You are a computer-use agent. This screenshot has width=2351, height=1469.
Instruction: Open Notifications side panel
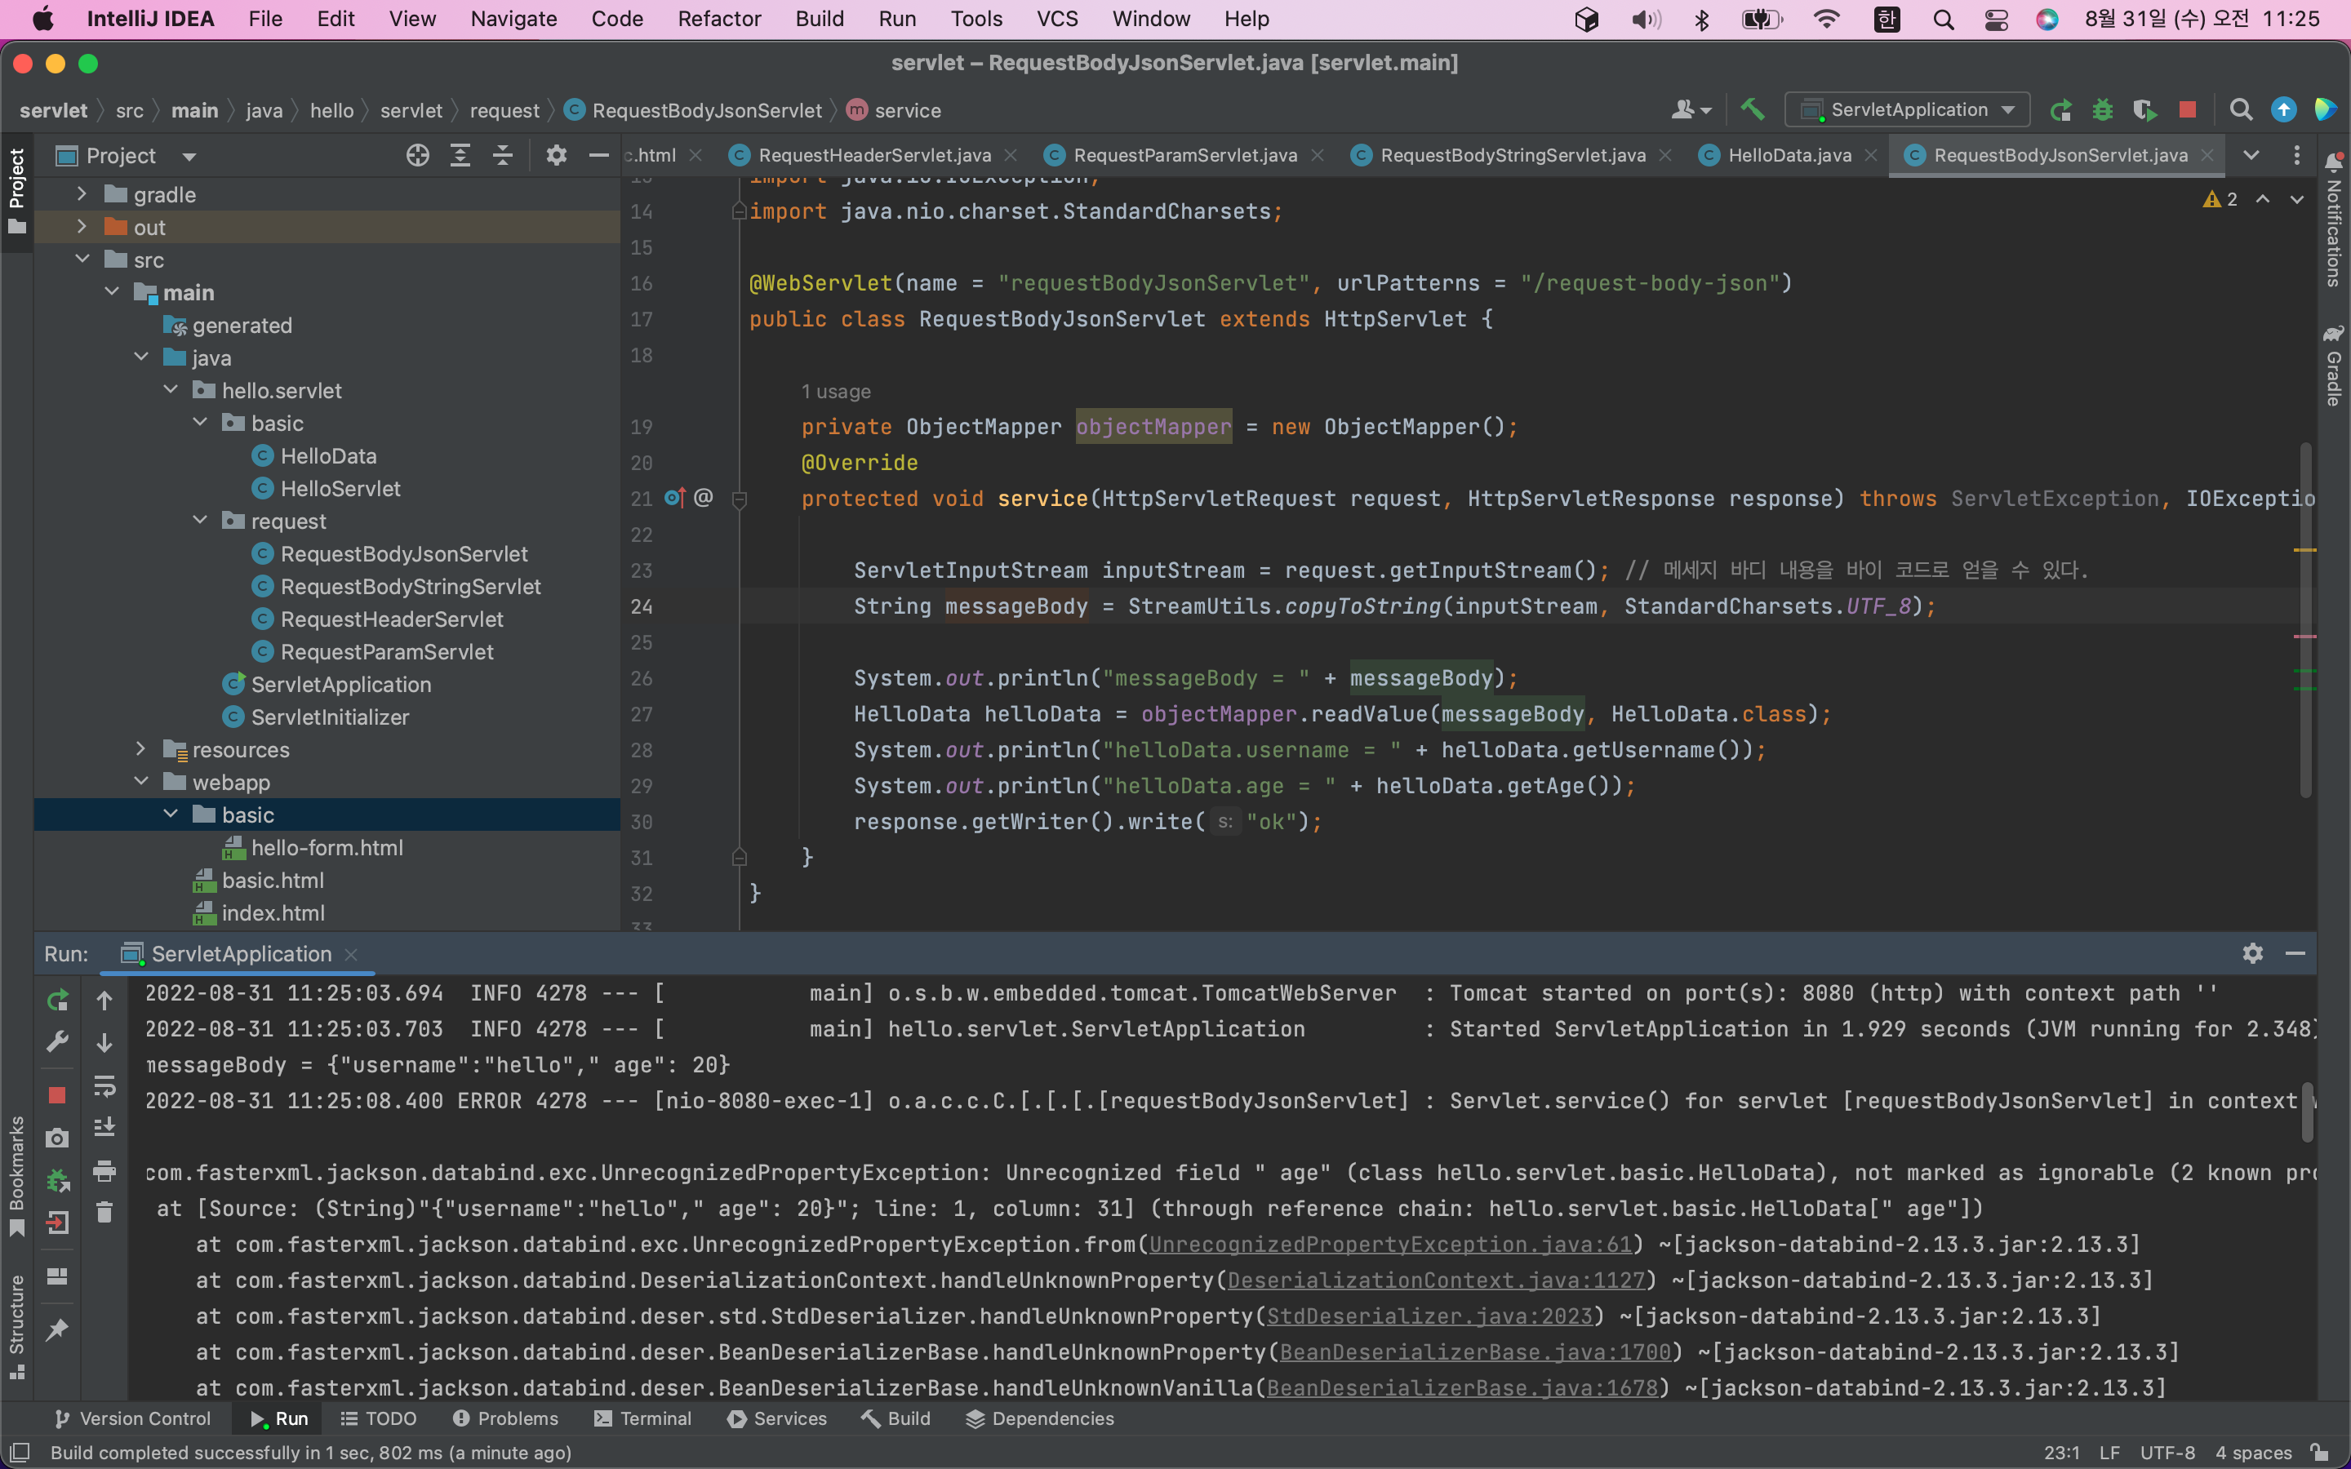pyautogui.click(x=2334, y=220)
